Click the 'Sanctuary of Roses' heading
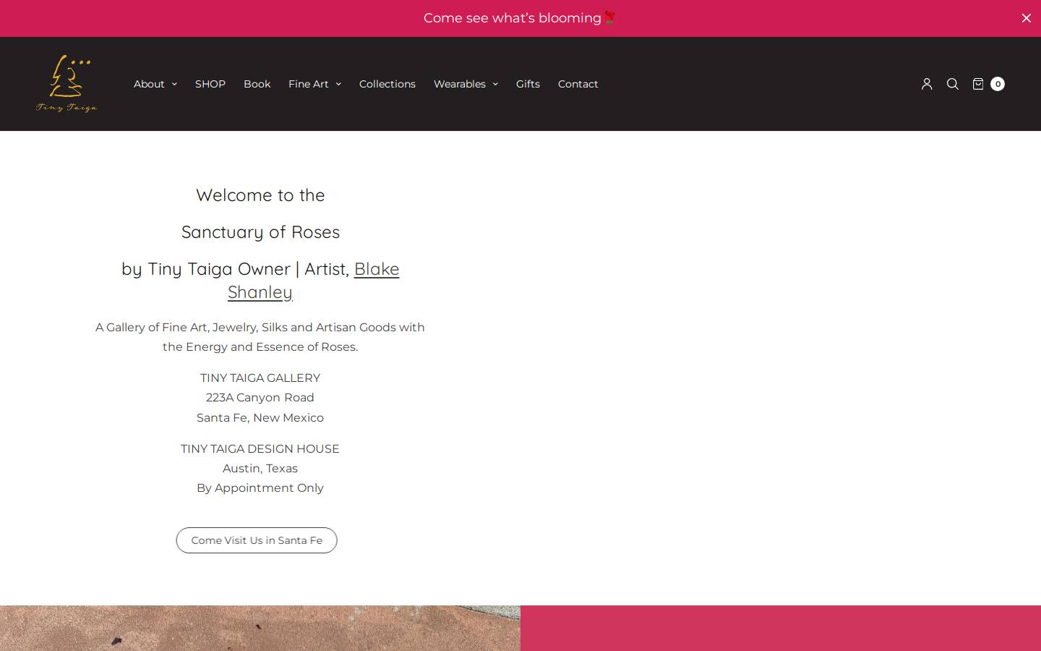 [260, 232]
